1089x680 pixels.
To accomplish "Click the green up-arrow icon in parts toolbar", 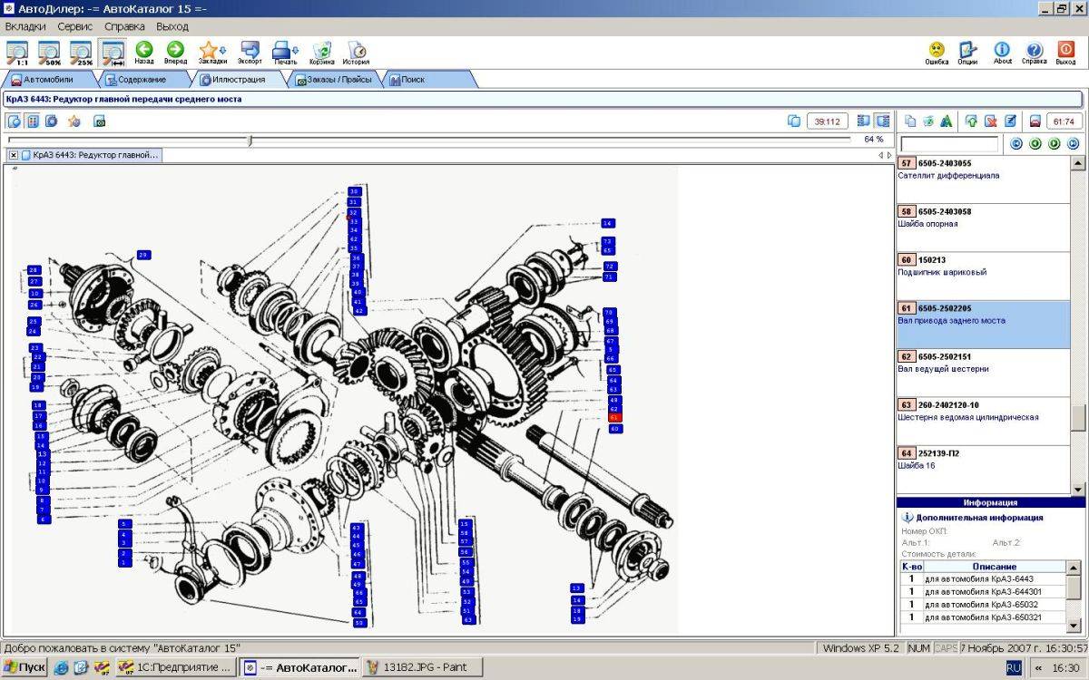I will (971, 121).
